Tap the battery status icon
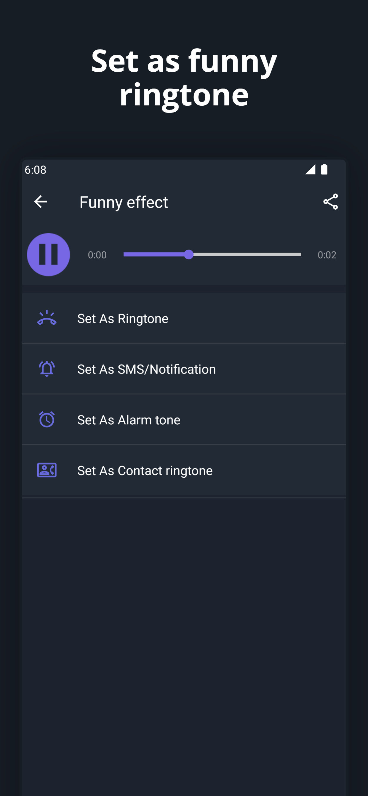 (x=324, y=170)
